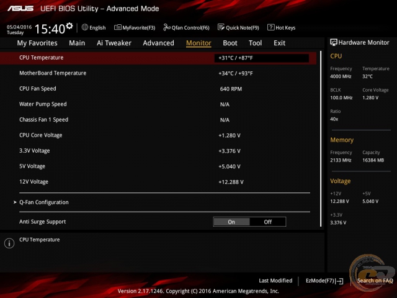Launch Qfan Control(F6)

click(x=190, y=27)
